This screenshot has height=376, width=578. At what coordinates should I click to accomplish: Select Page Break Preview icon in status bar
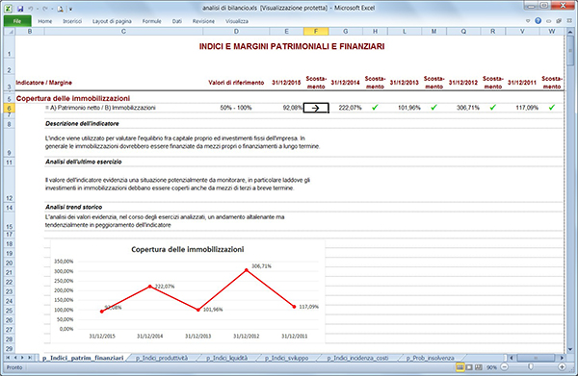[x=479, y=367]
